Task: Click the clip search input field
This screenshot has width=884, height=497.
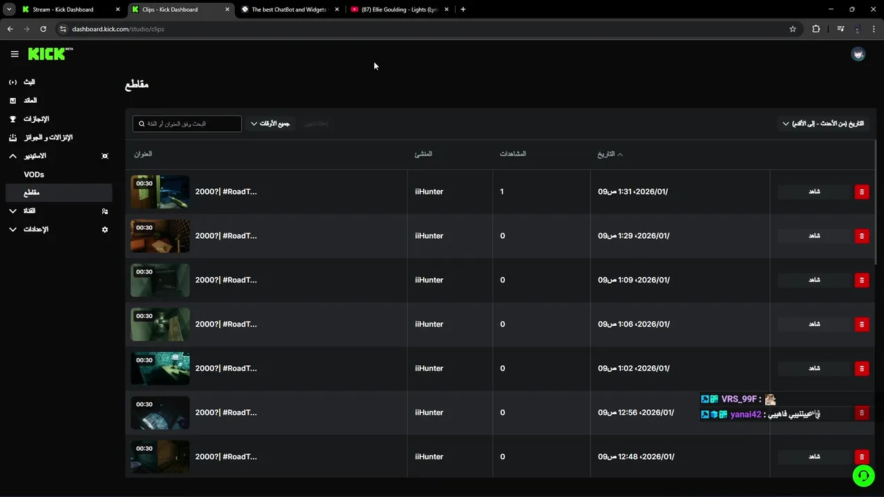Action: coord(188,124)
